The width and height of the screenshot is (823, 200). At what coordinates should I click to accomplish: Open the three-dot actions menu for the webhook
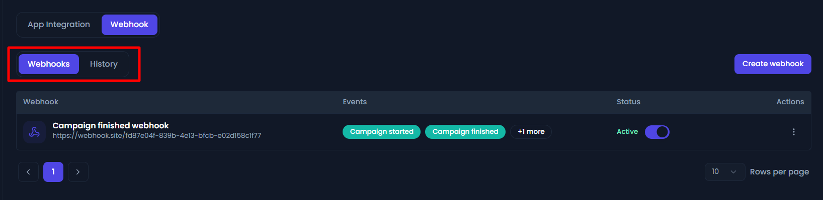[x=794, y=132]
